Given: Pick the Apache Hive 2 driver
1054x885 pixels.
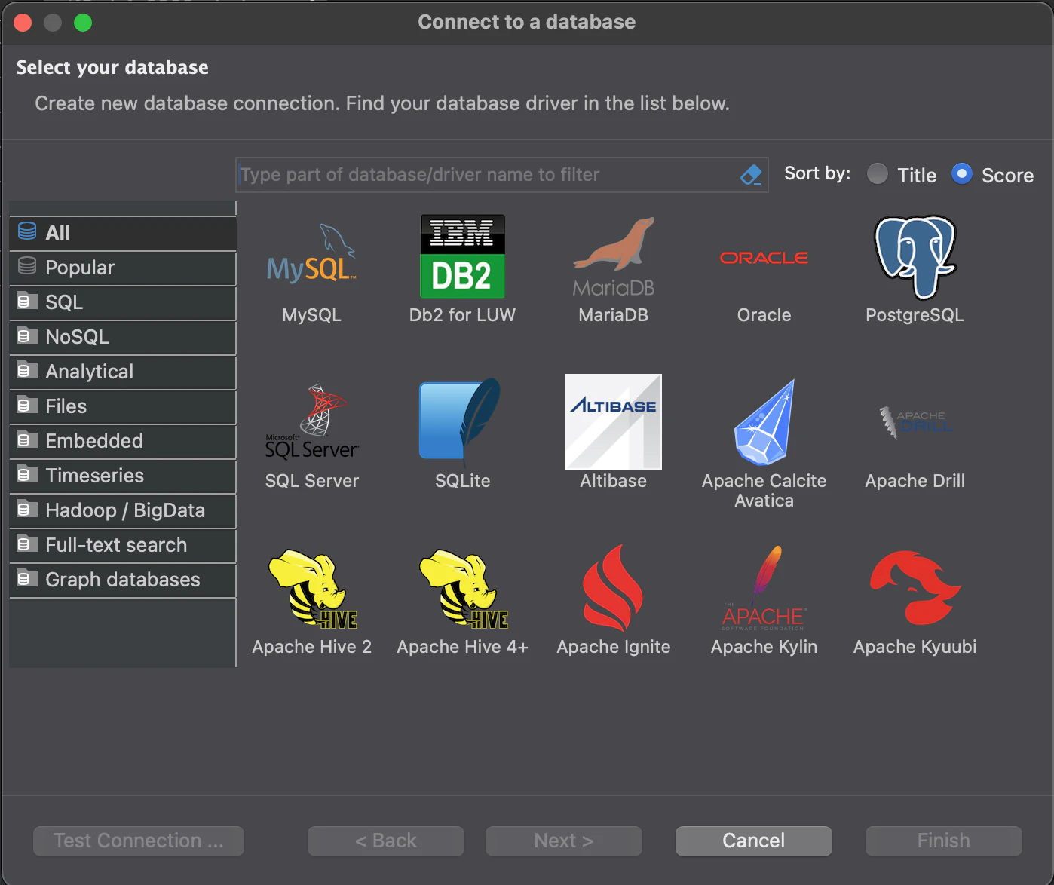Looking at the screenshot, I should tap(311, 589).
